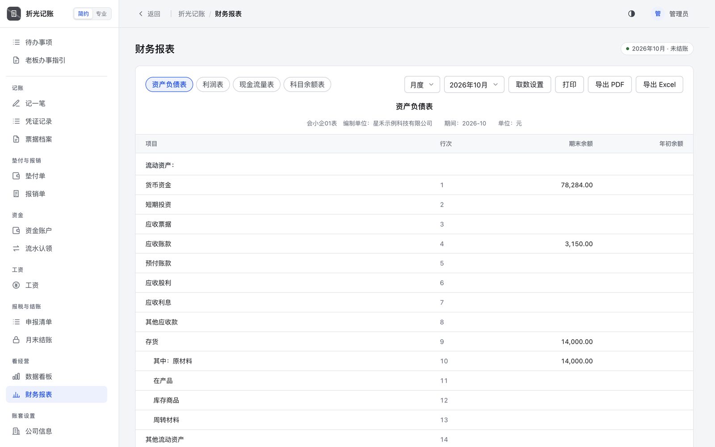The width and height of the screenshot is (715, 447).
Task: Switch to 利润表 tab
Action: pyautogui.click(x=213, y=84)
